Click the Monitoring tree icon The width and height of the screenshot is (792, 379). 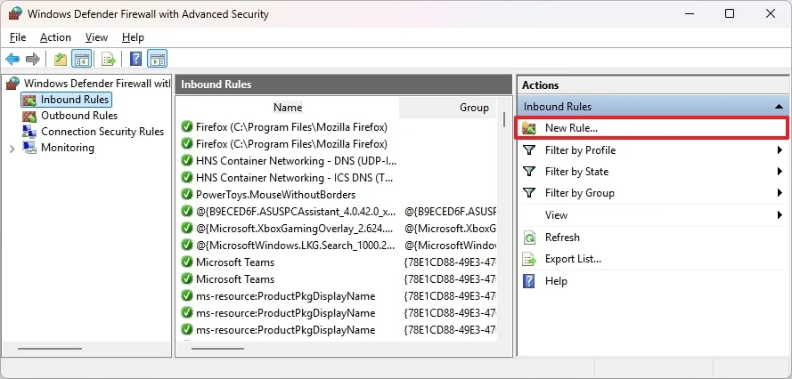pos(29,148)
